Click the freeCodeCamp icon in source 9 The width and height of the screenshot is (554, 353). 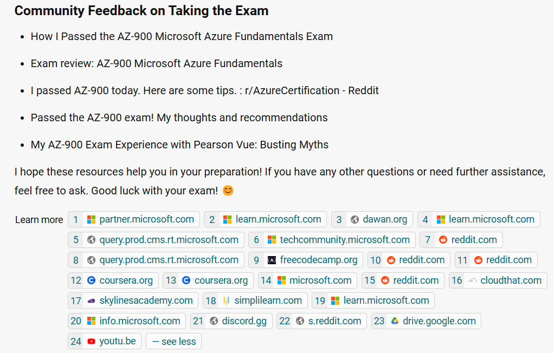click(x=272, y=260)
